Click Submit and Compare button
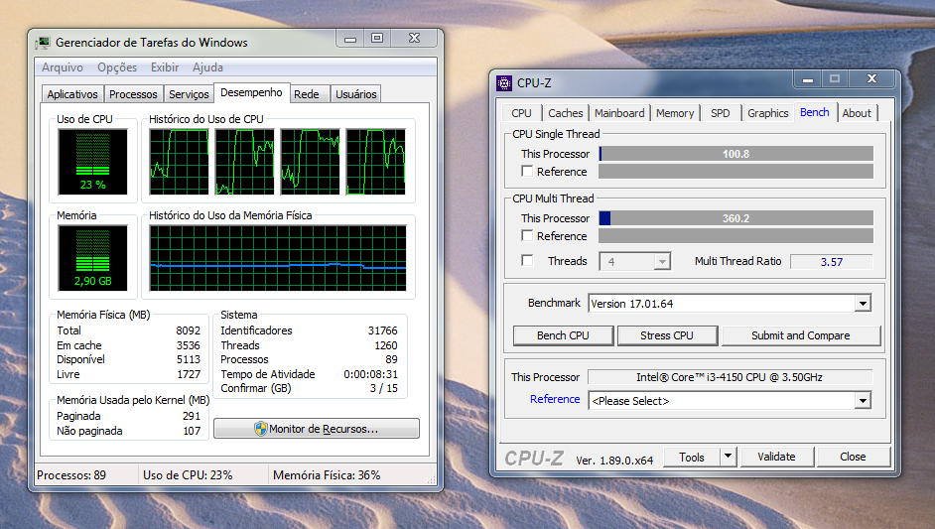The height and width of the screenshot is (529, 935). (801, 335)
